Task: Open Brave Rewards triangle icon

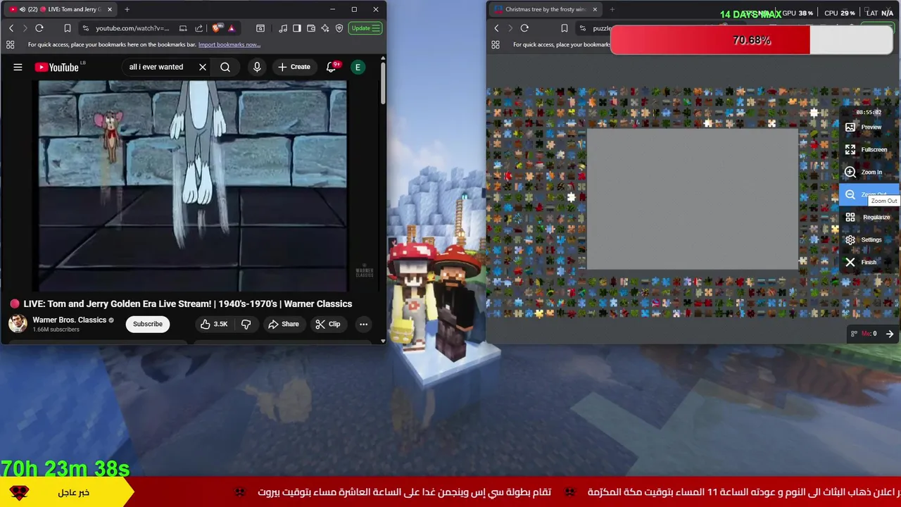Action: point(232,28)
